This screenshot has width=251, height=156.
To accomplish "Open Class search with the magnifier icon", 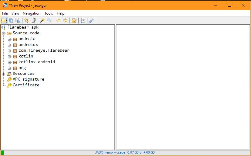I will coord(49,20).
